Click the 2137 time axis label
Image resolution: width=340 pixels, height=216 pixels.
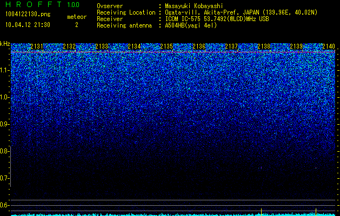click(x=231, y=46)
